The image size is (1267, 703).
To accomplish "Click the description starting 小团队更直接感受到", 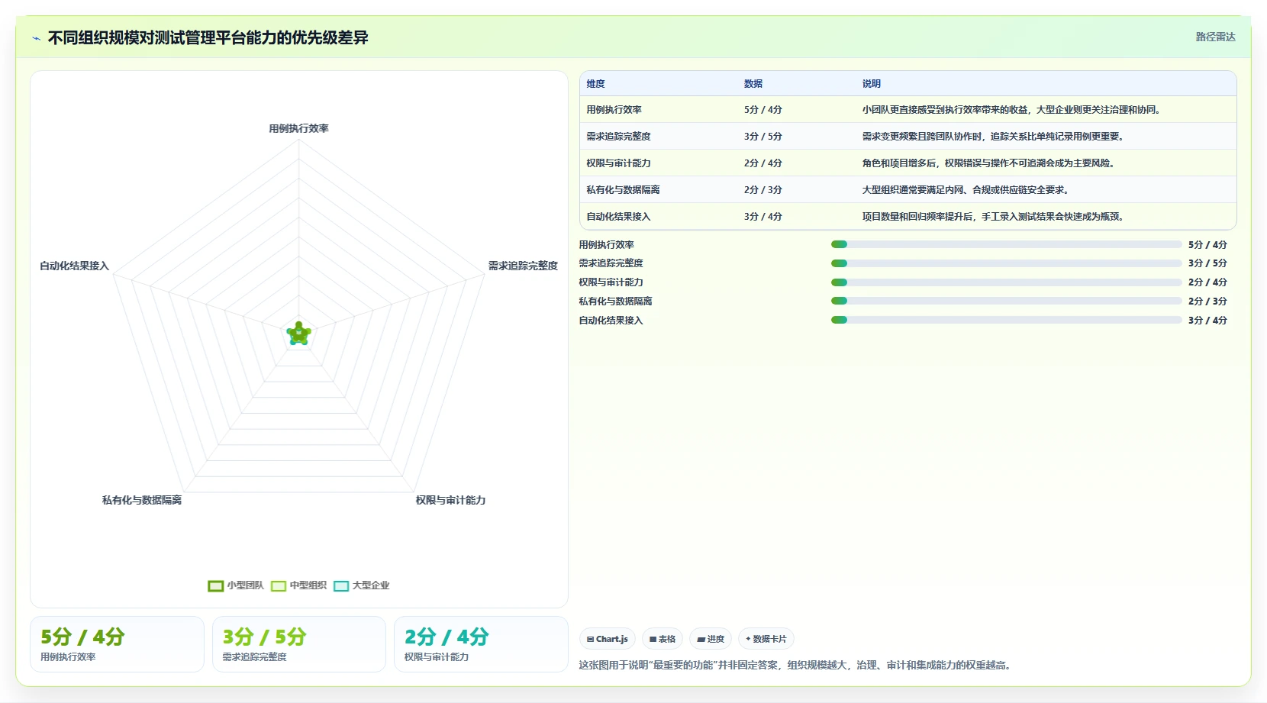I will (1011, 110).
